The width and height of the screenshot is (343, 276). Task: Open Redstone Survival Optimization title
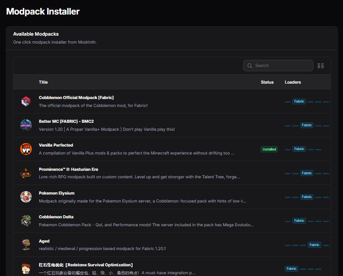86,265
